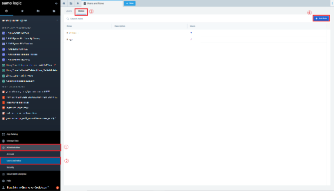Click the Add Role button
334x191 pixels.
pyautogui.click(x=321, y=19)
